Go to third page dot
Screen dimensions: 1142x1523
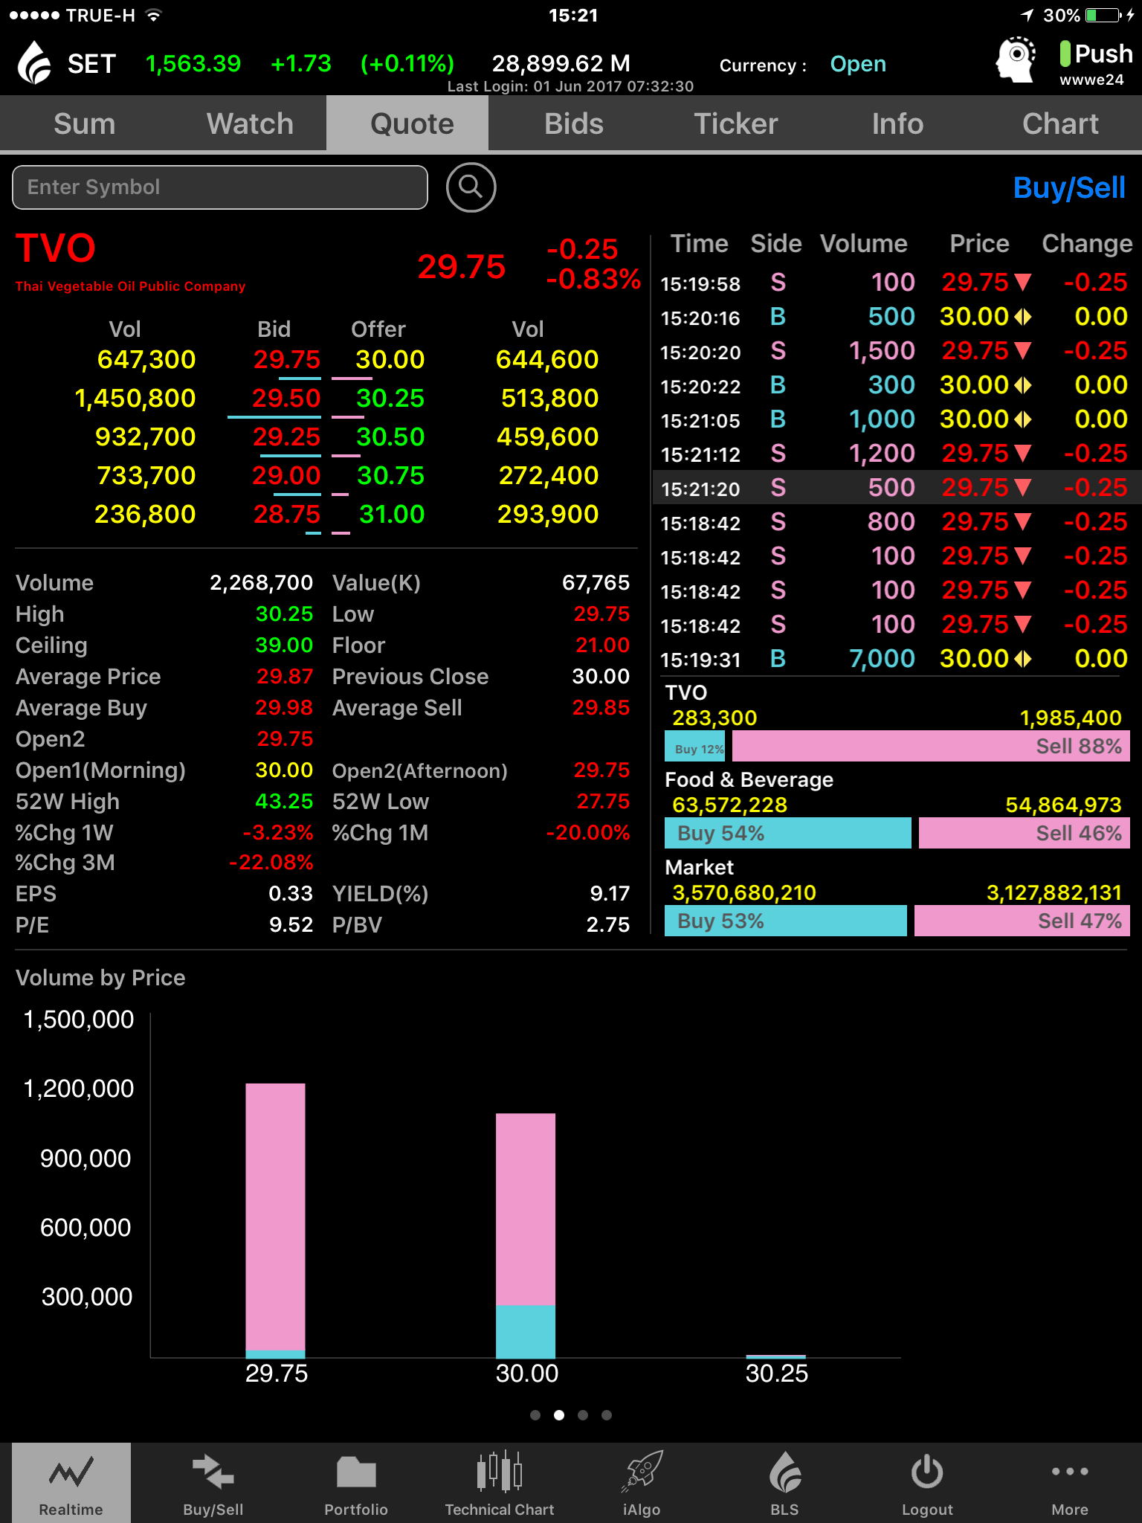click(x=583, y=1415)
